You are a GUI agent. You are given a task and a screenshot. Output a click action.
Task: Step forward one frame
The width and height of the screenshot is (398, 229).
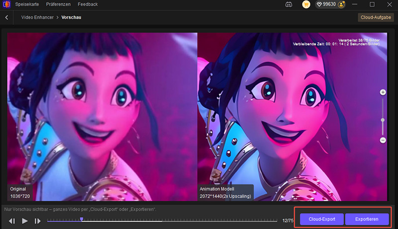(38, 221)
